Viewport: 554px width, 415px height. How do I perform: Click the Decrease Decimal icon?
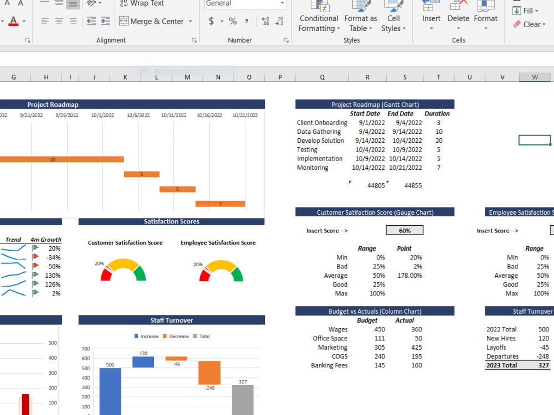(279, 21)
